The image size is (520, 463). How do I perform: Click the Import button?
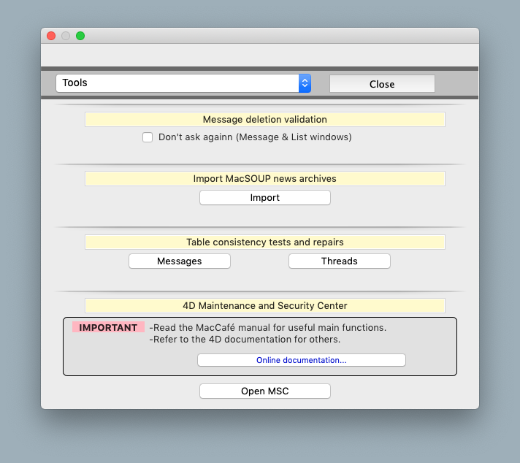coord(264,198)
